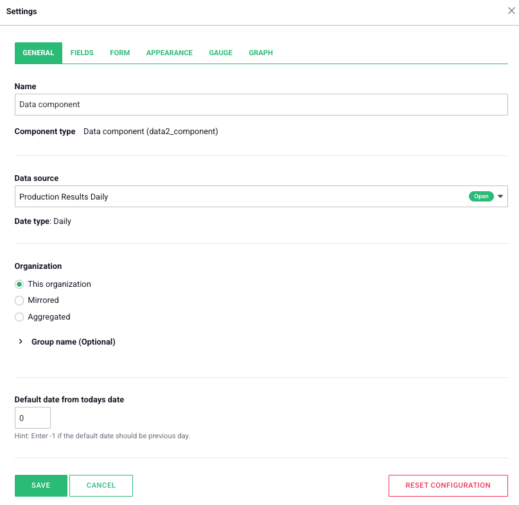
Task: Switch to the Graph tab
Action: coord(261,53)
